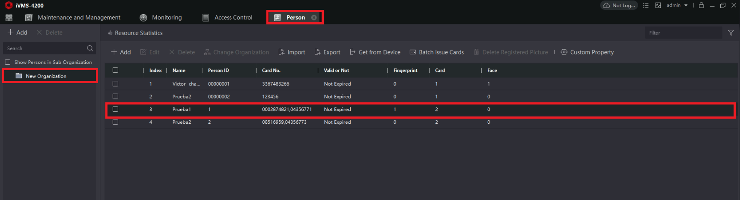740x200 pixels.
Task: Close the Person tab
Action: point(314,18)
